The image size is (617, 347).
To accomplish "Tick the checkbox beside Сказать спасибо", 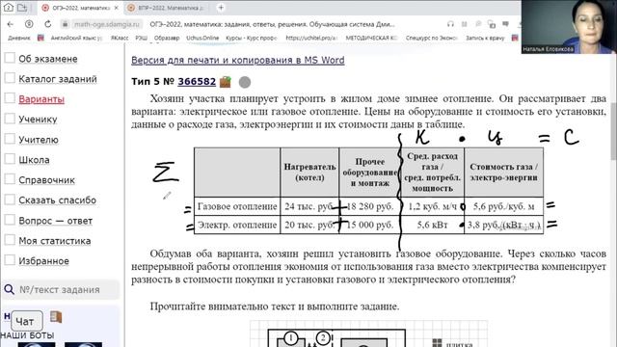I will pyautogui.click(x=10, y=200).
